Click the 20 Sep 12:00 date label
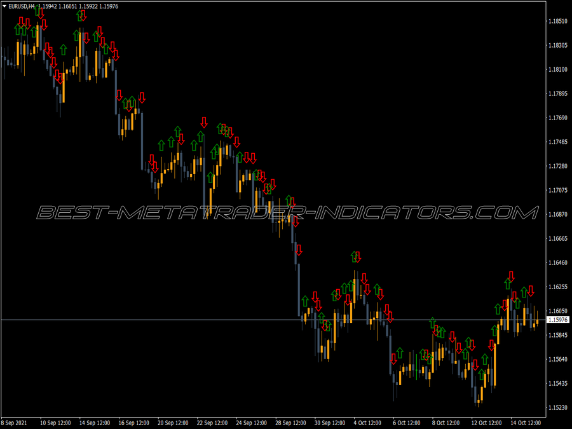The image size is (572, 429). coord(173,423)
